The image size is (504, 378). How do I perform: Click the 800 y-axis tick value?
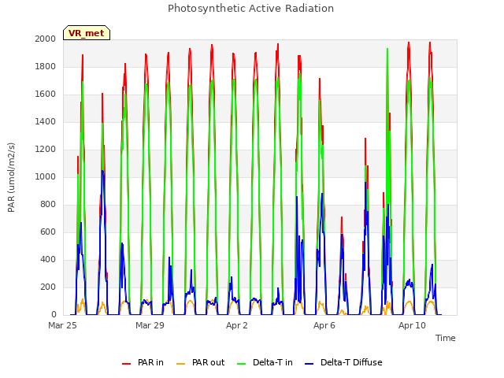[48, 205]
